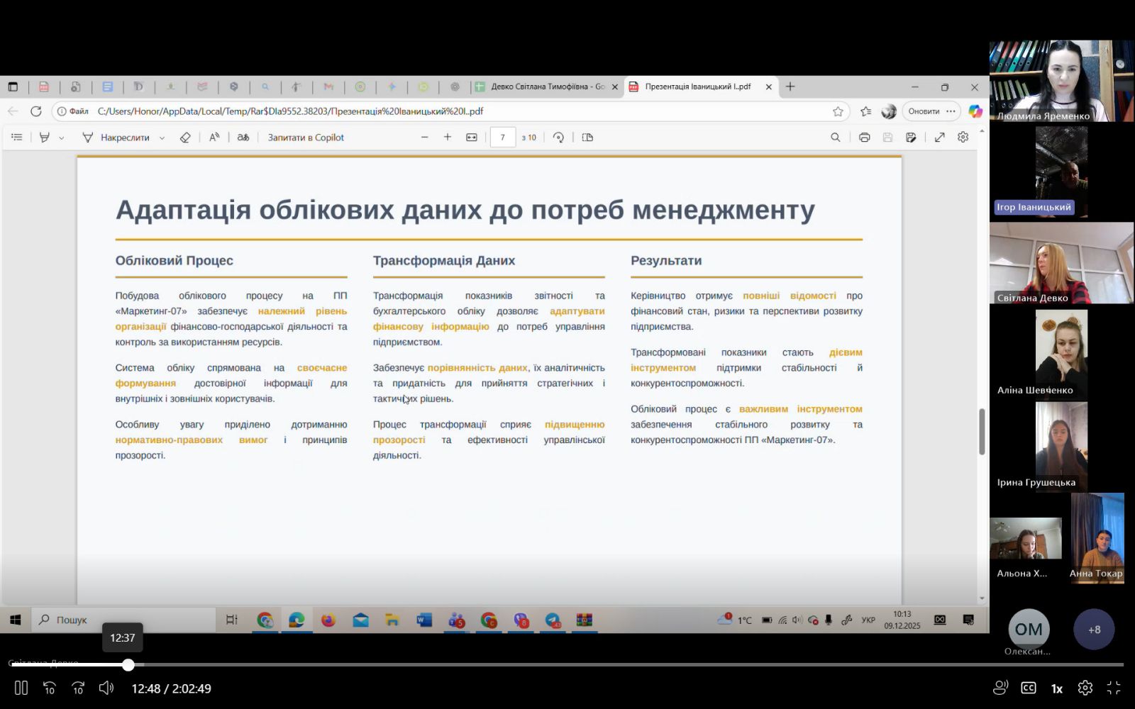Open the PDF table of contents
Screen dimensions: 1135x709
click(x=17, y=138)
